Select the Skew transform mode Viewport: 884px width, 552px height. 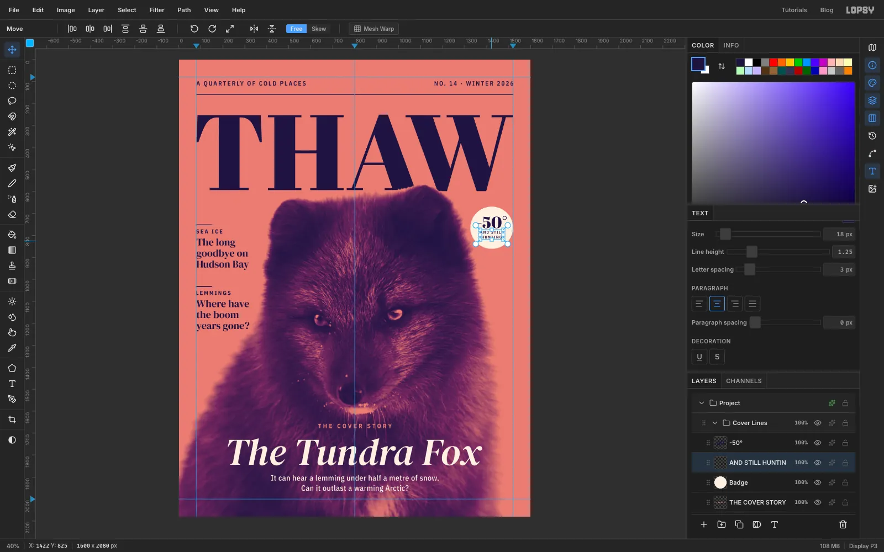[319, 29]
